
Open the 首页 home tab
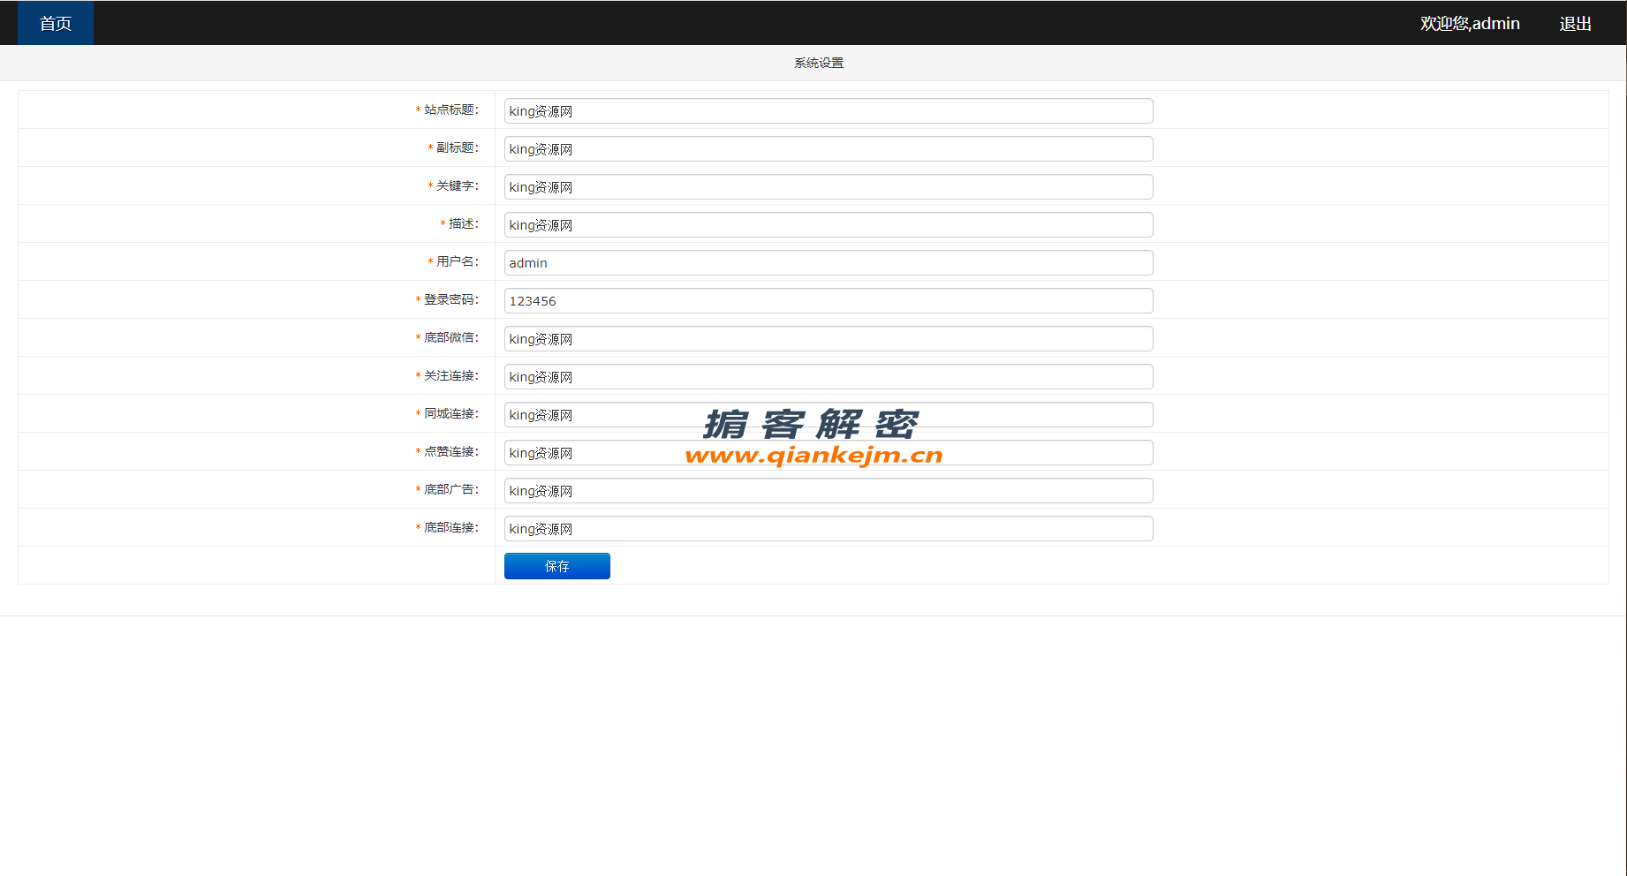pyautogui.click(x=56, y=23)
